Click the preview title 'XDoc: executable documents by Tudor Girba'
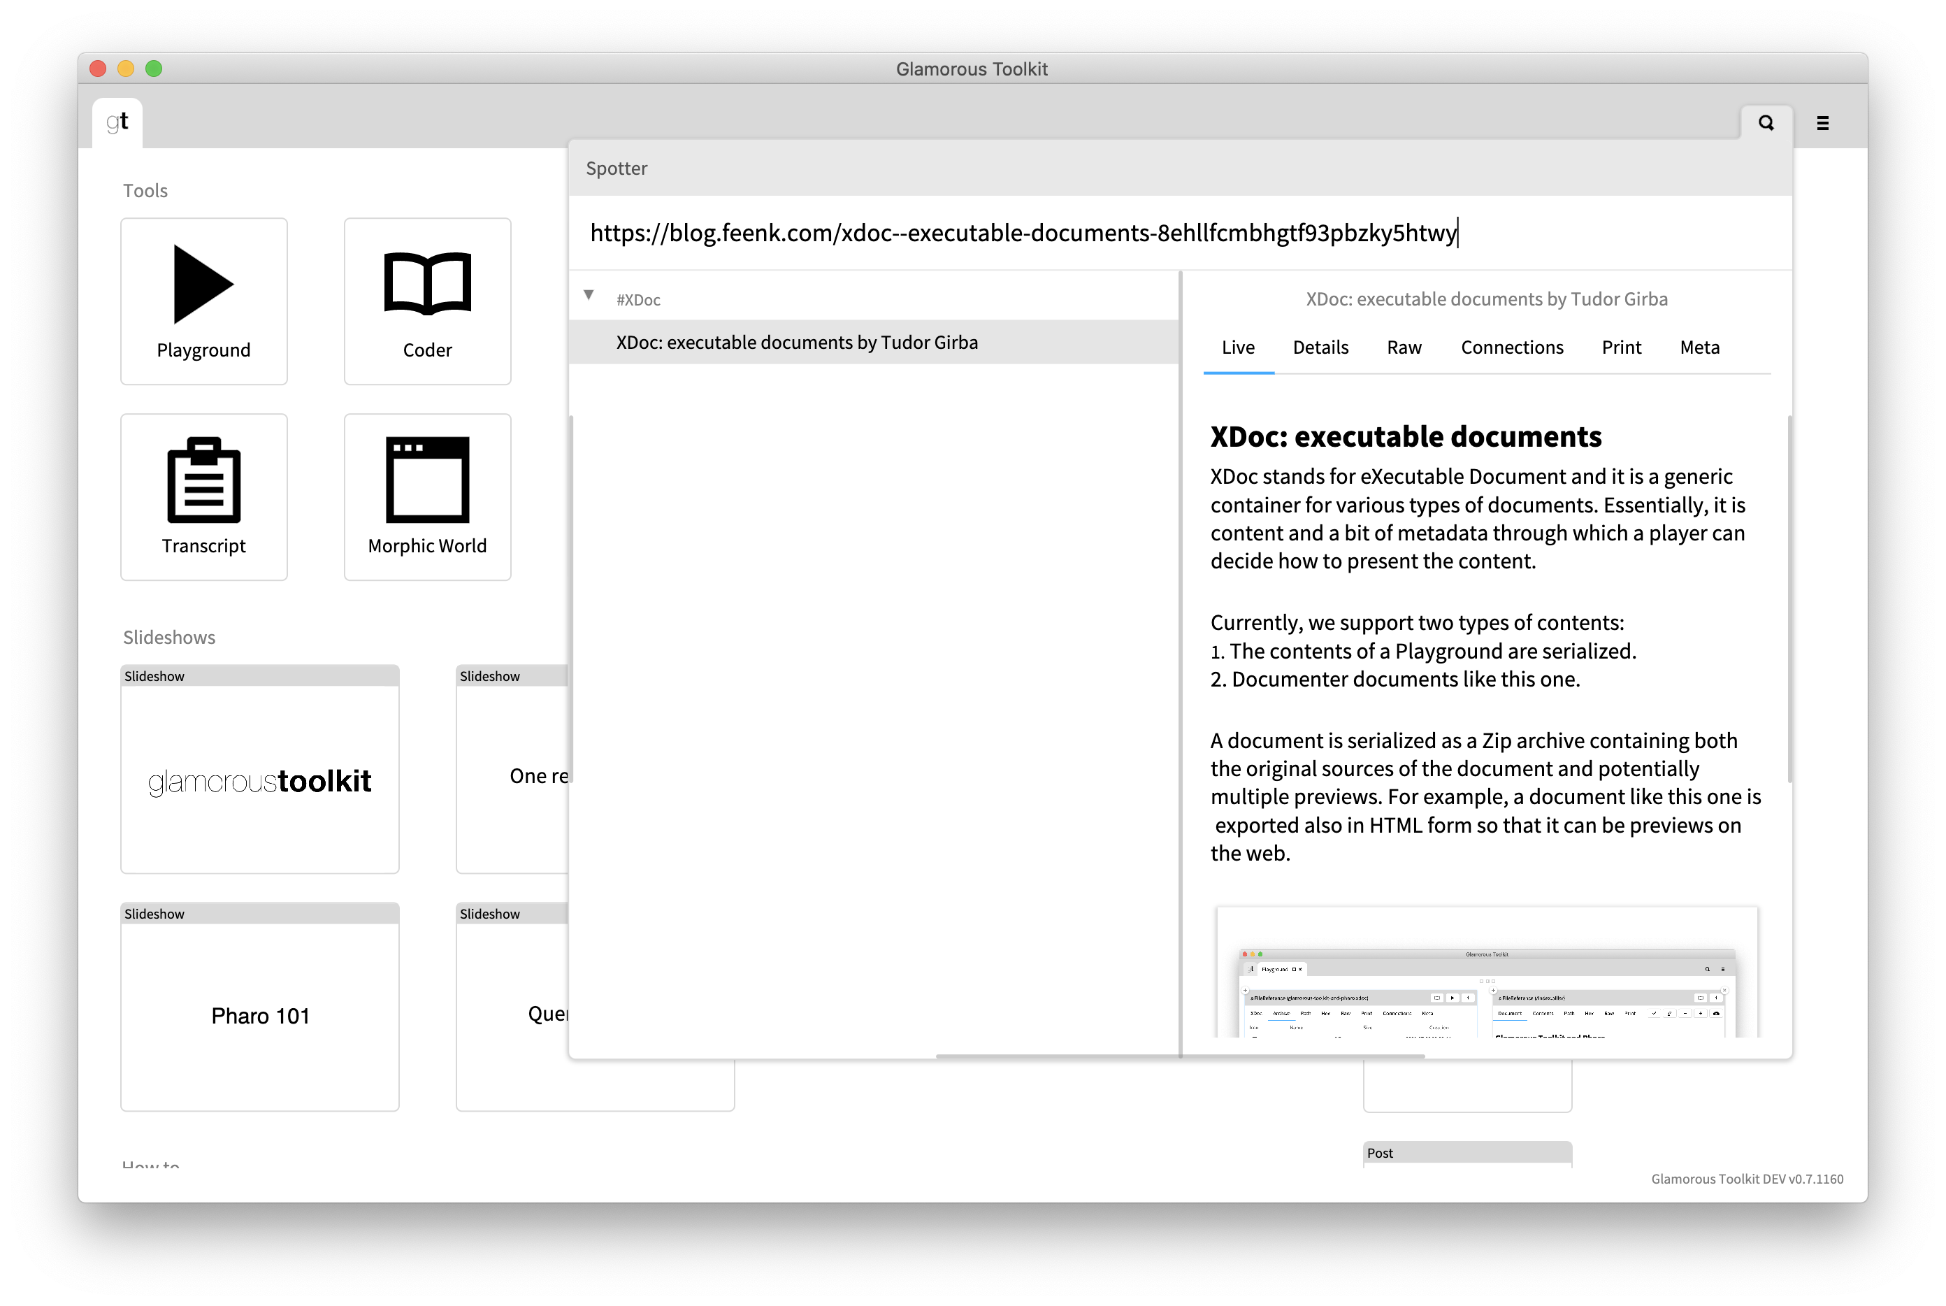The height and width of the screenshot is (1306, 1946). 1486,299
